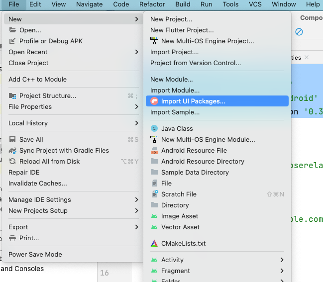This screenshot has width=323, height=282.
Task: Open the Edit menu
Action: [35, 4]
